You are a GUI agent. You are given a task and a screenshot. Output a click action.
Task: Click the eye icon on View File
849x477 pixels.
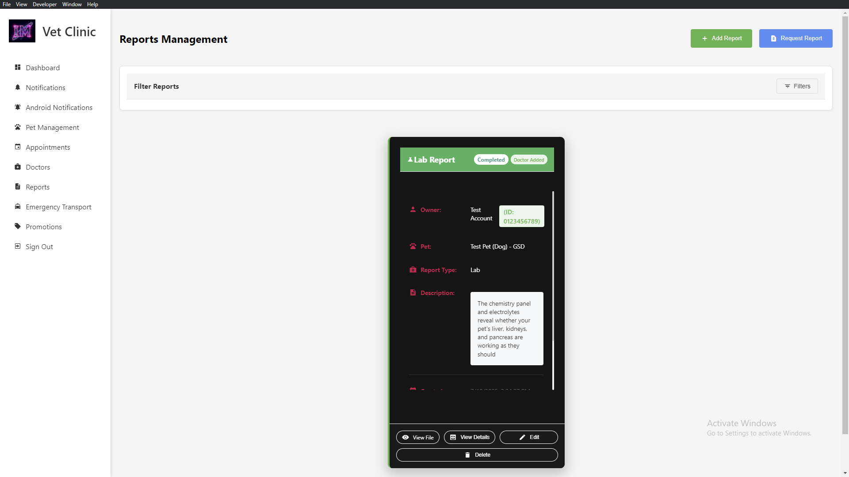click(406, 437)
